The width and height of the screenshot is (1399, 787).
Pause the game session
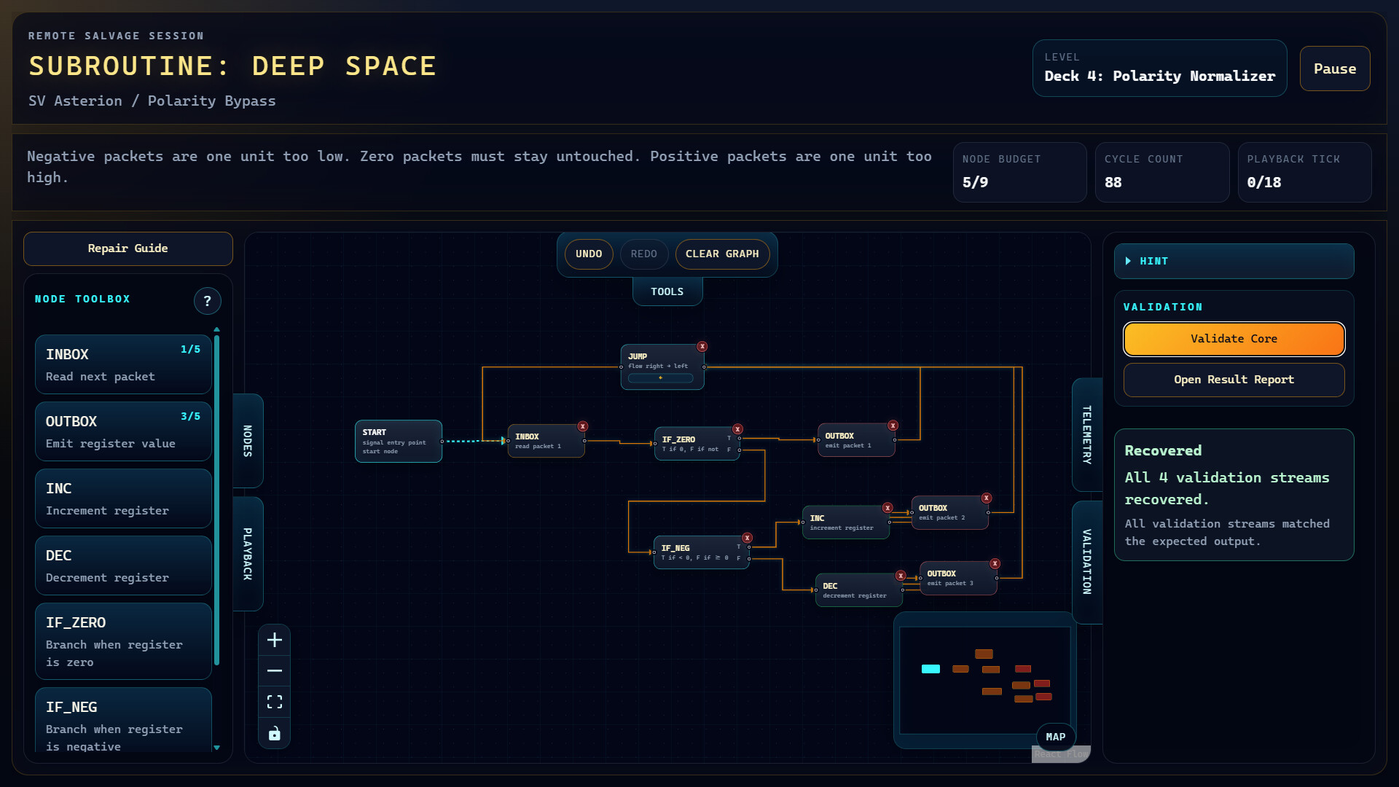click(1335, 68)
